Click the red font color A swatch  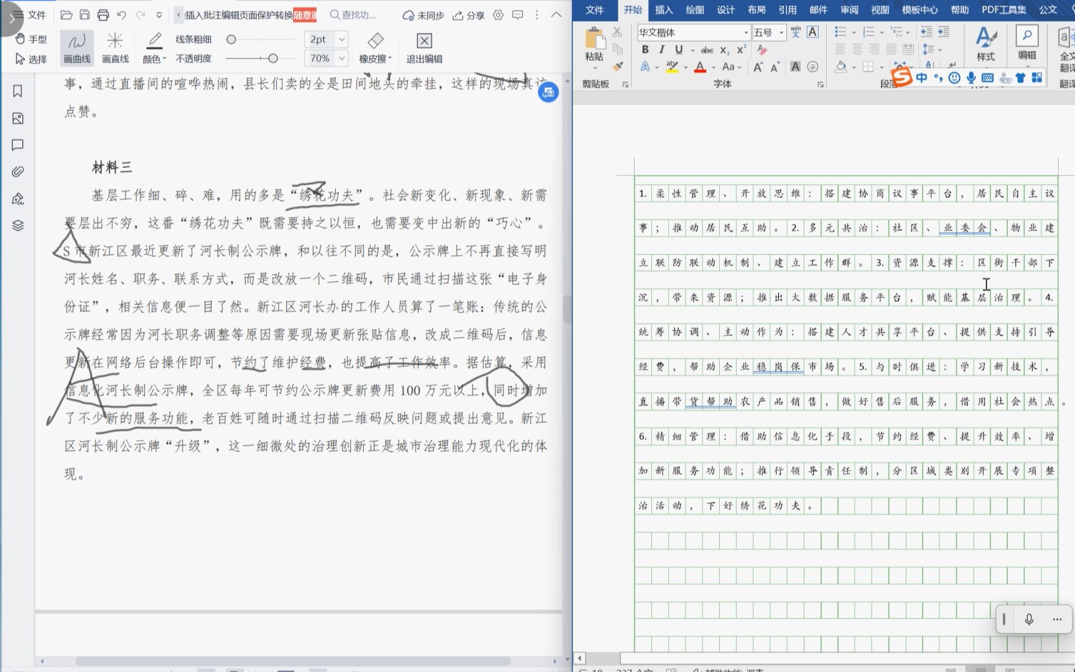700,67
